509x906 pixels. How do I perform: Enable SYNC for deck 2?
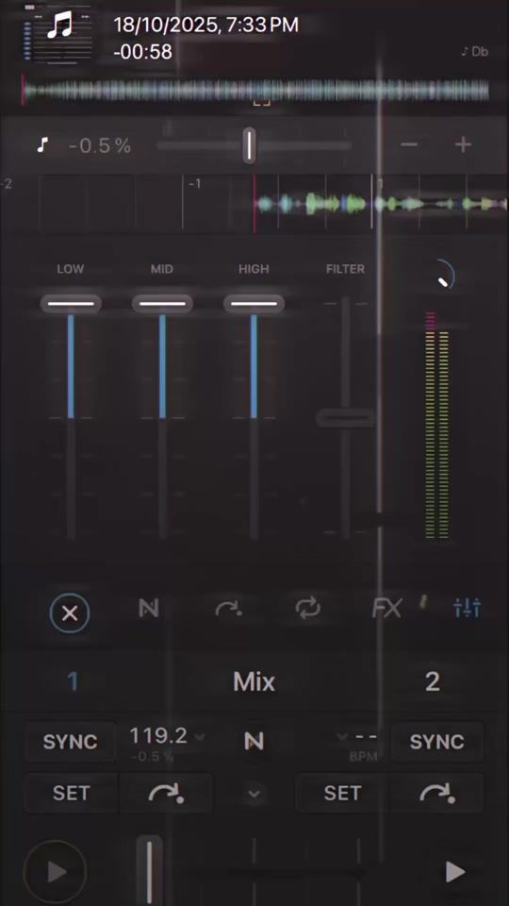pos(436,742)
